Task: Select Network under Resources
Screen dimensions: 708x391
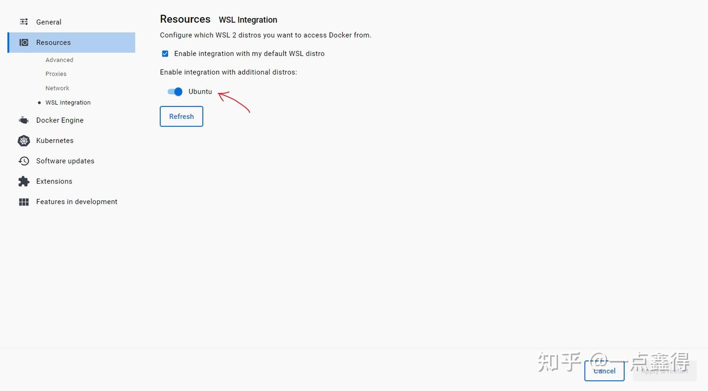Action: point(58,88)
